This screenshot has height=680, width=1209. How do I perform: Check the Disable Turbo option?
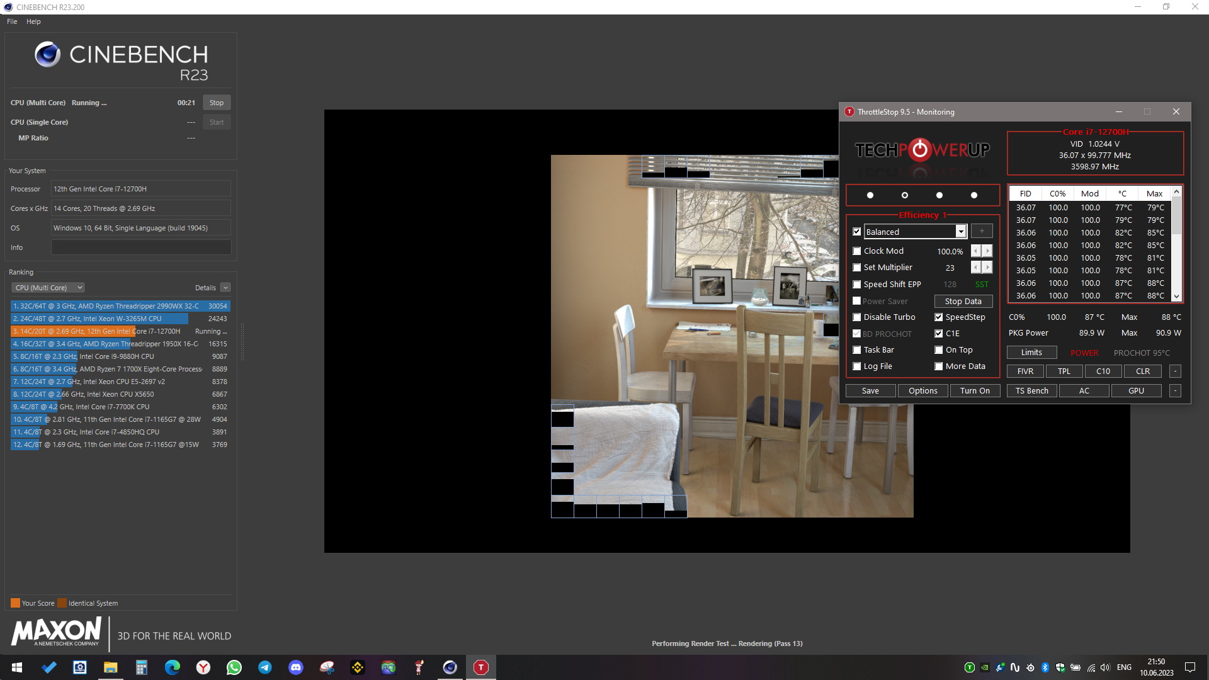(856, 317)
